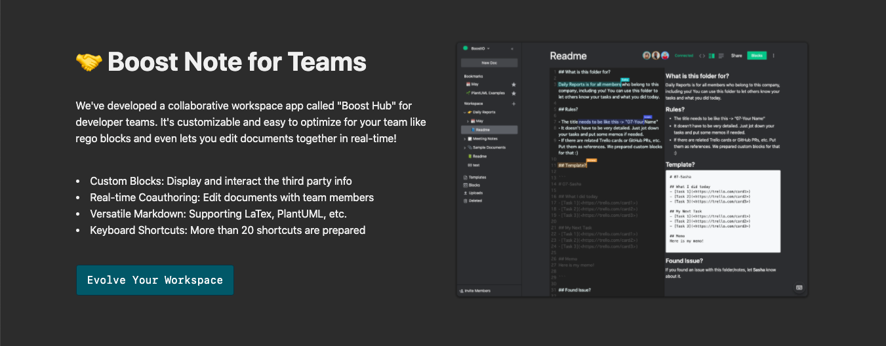Expand the Sample Documents folder in preview
Screen dimensions: 886x346
[465, 147]
